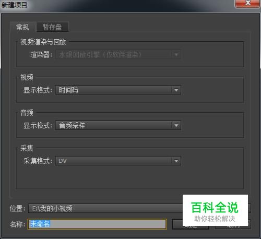Switch to the 常规 tab
This screenshot has height=239, width=261.
click(23, 27)
